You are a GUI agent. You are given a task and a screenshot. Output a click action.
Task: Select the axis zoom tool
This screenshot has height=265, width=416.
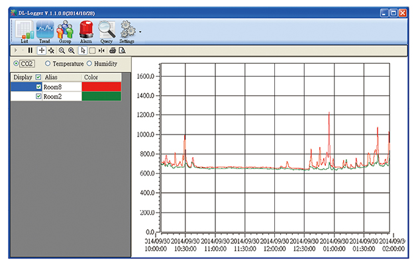point(51,50)
